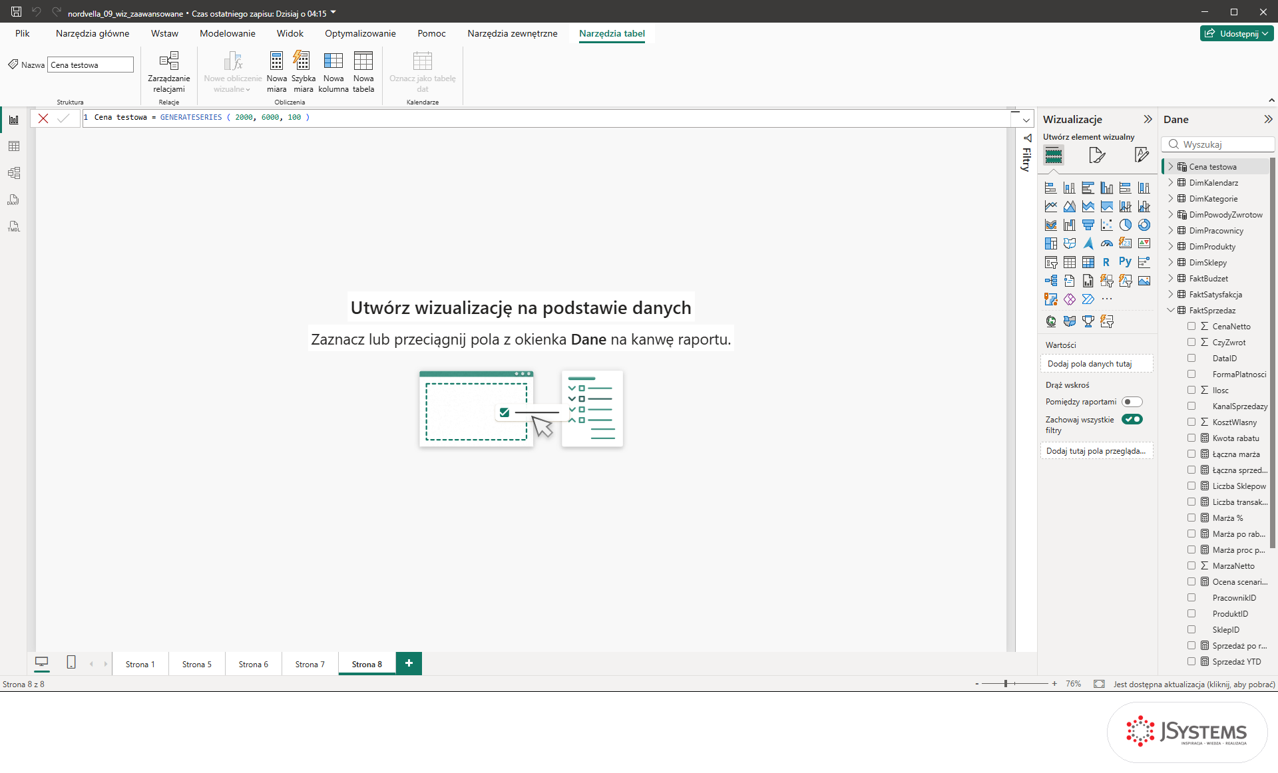This screenshot has width=1278, height=773.
Task: Open DAX query view in sidebar
Action: tap(14, 200)
